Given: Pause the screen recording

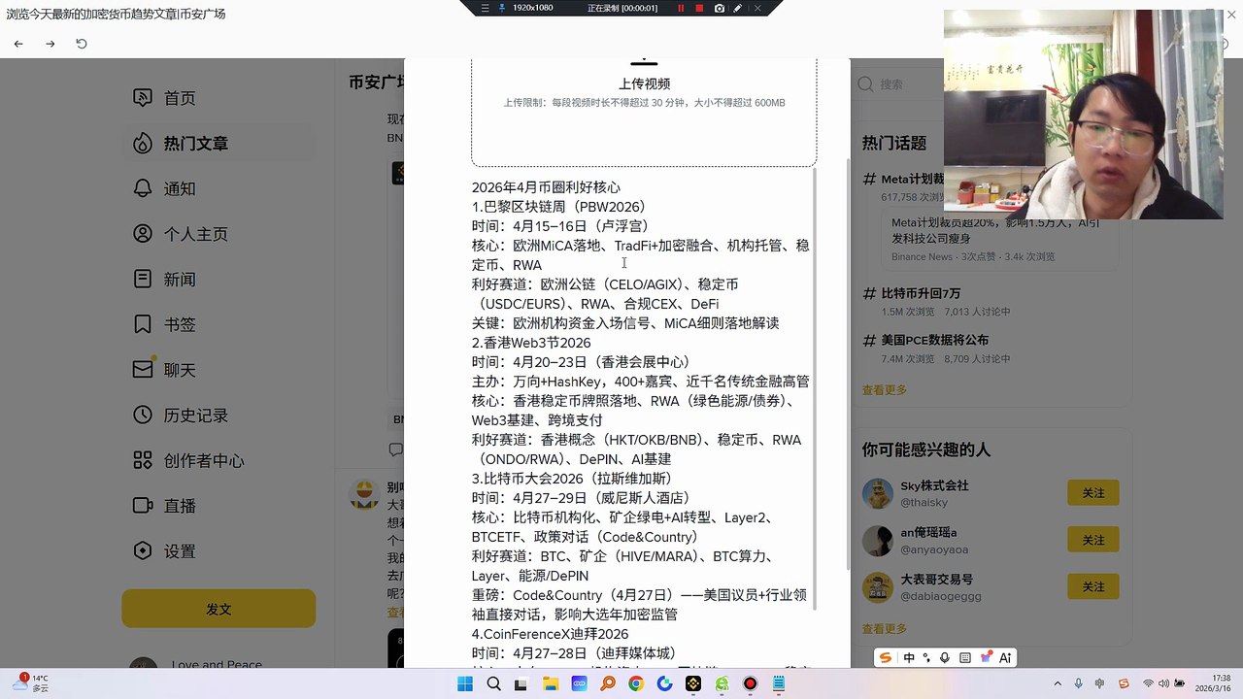Looking at the screenshot, I should pos(681,8).
